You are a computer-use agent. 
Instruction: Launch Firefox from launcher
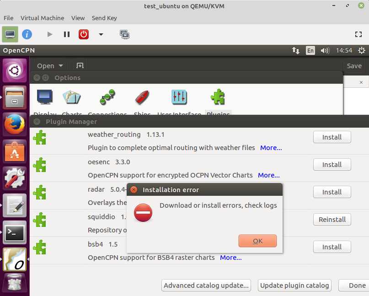[x=15, y=124]
